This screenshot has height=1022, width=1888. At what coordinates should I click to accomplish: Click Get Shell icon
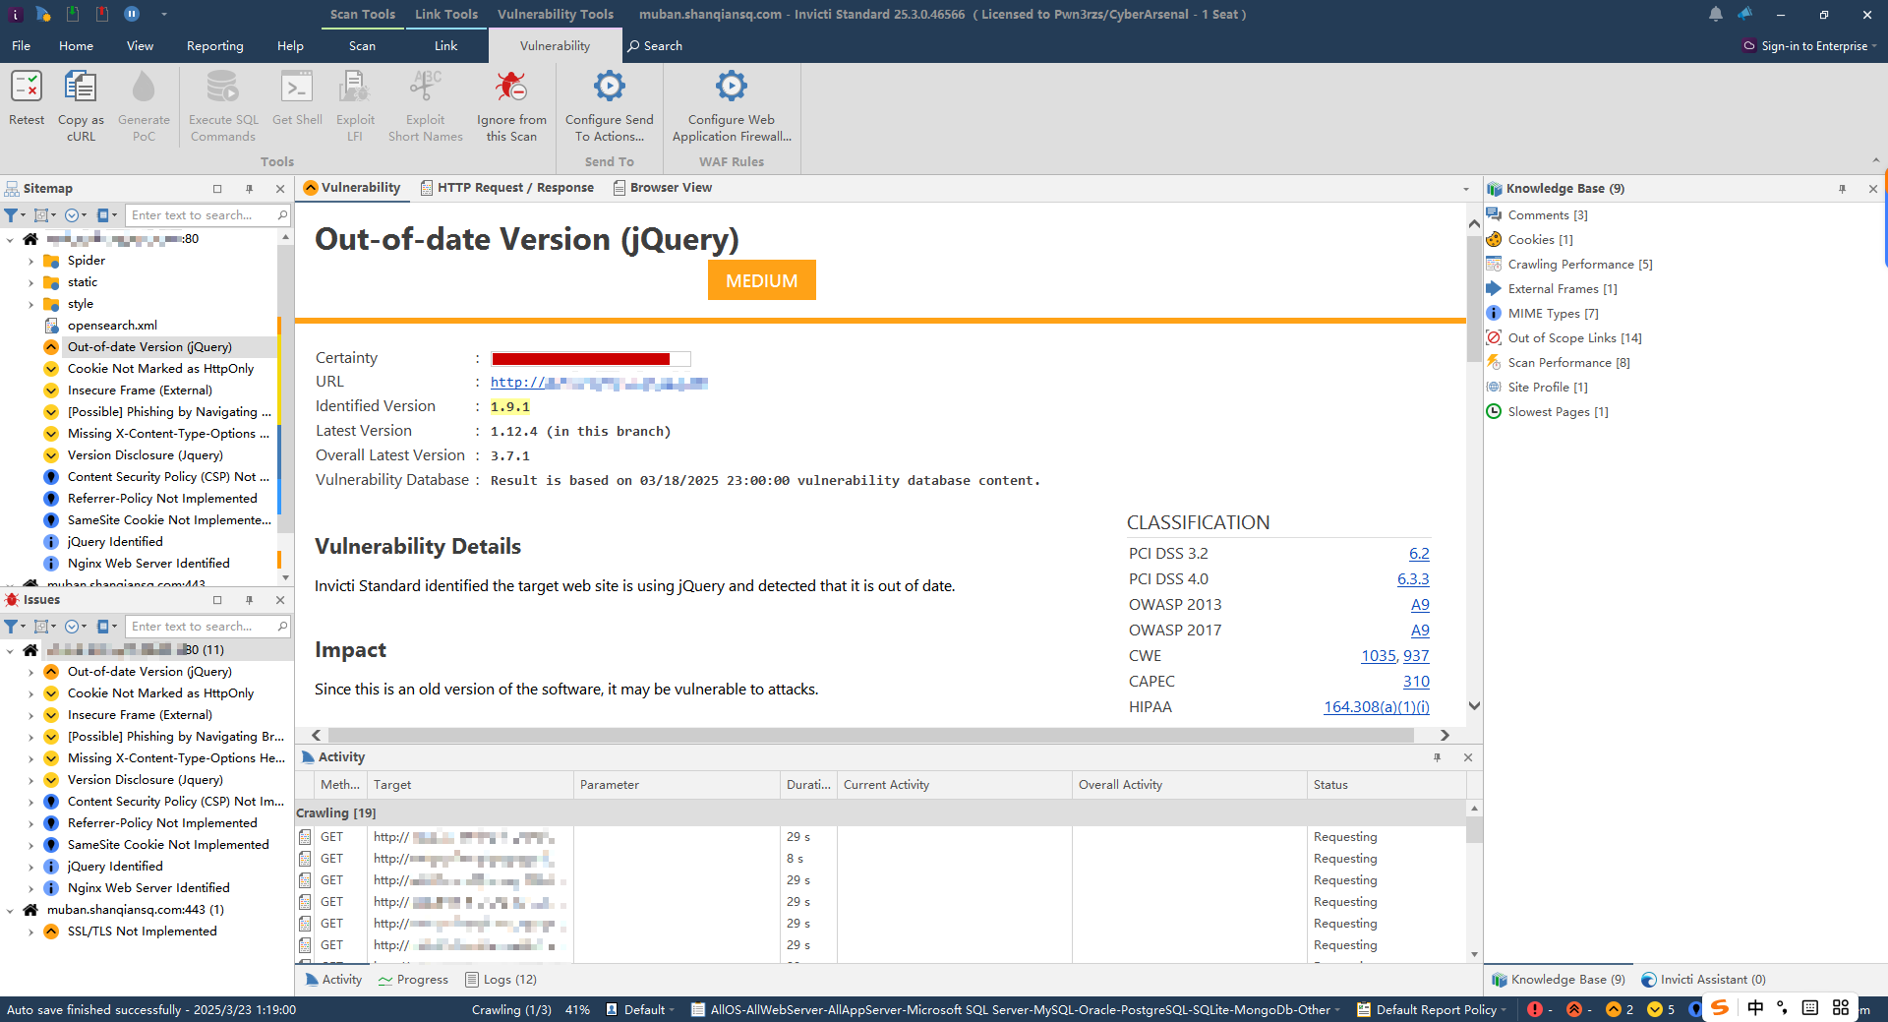pyautogui.click(x=297, y=87)
